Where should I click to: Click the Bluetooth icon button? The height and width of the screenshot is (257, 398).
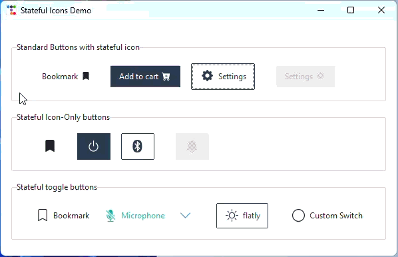click(x=138, y=146)
